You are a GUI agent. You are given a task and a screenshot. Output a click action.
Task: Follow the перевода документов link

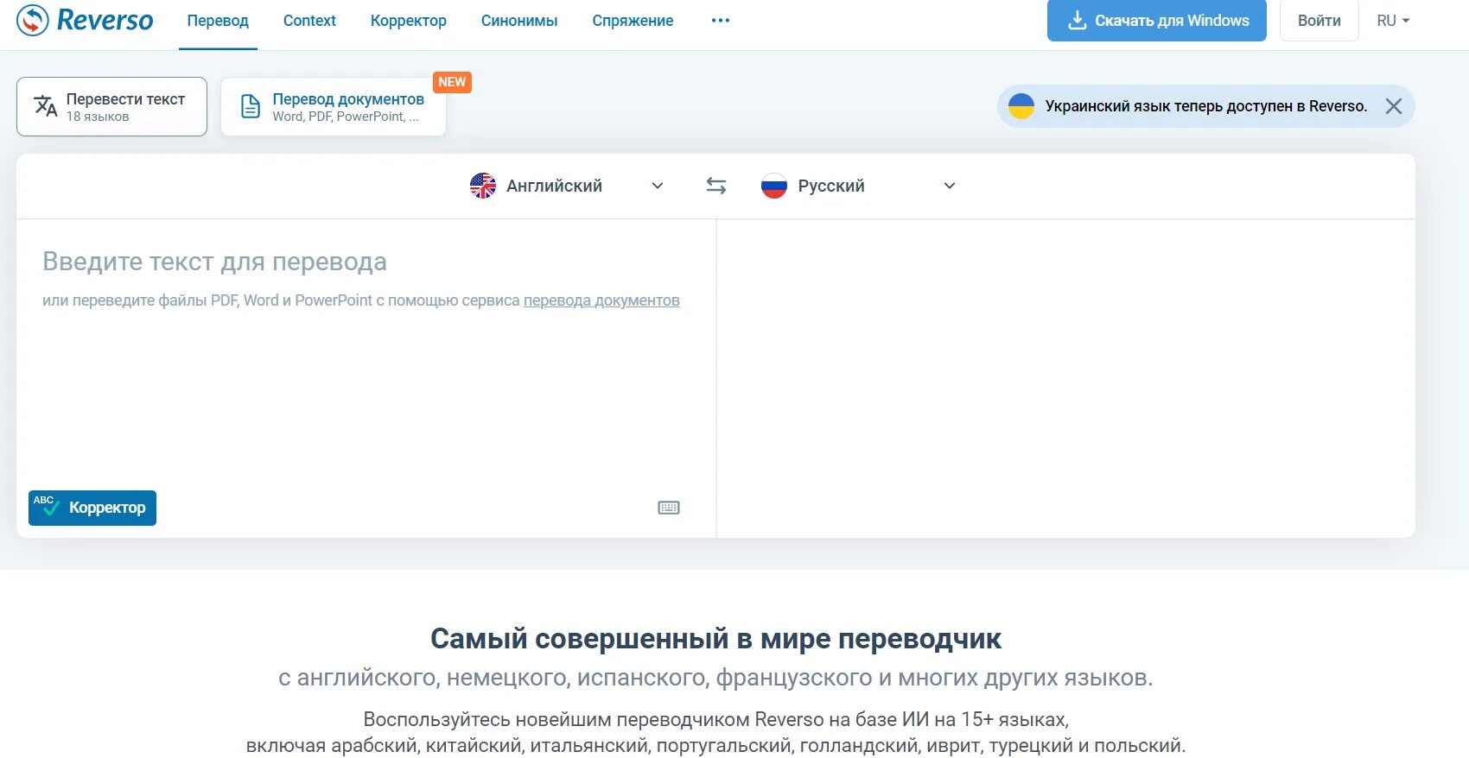coord(601,300)
